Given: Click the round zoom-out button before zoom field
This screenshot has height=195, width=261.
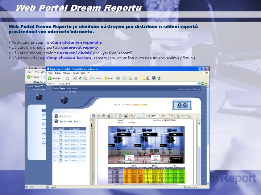Looking at the screenshot, I should click(x=149, y=116).
